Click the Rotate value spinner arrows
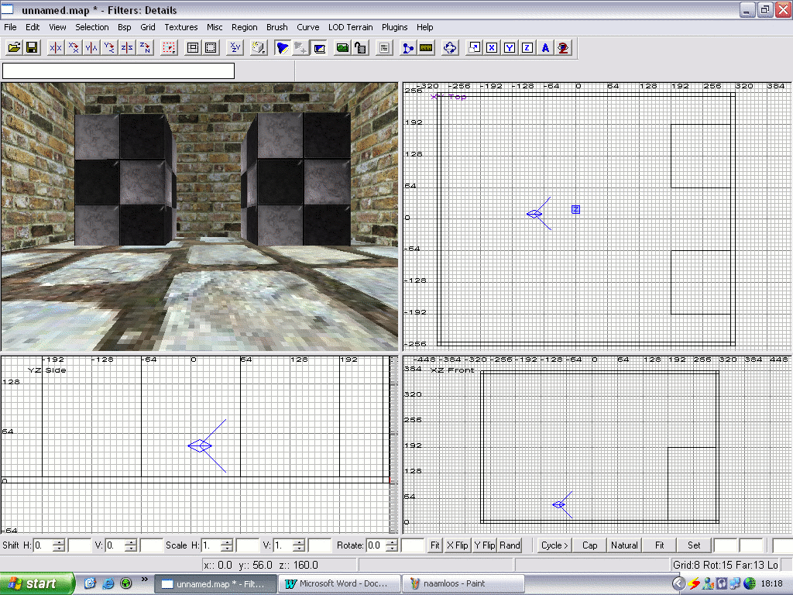793x595 pixels. (x=393, y=545)
